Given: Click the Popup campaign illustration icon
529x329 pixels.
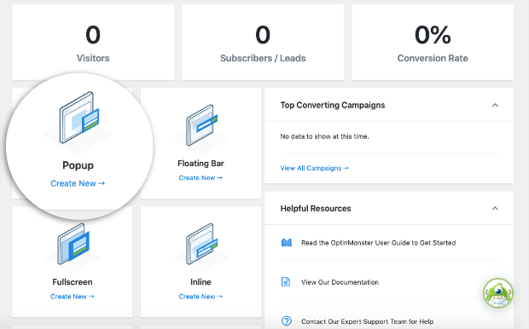Looking at the screenshot, I should [x=79, y=118].
